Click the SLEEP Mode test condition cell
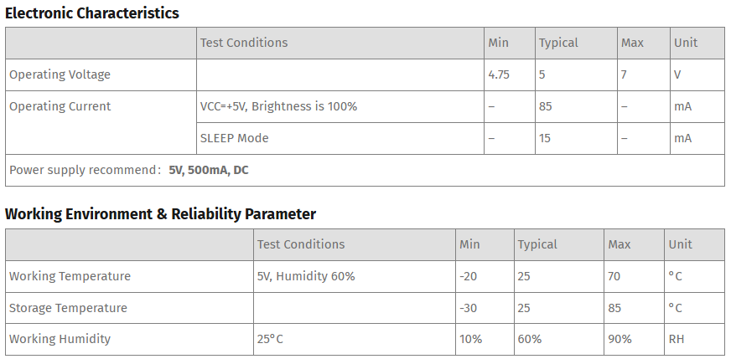Image resolution: width=731 pixels, height=359 pixels. 340,138
